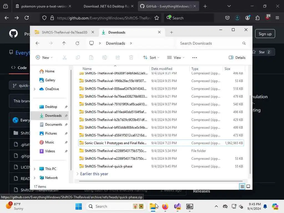Image resolution: width=284 pixels, height=213 pixels.
Task: Click the file list vertical scrollbar
Action: 250,134
